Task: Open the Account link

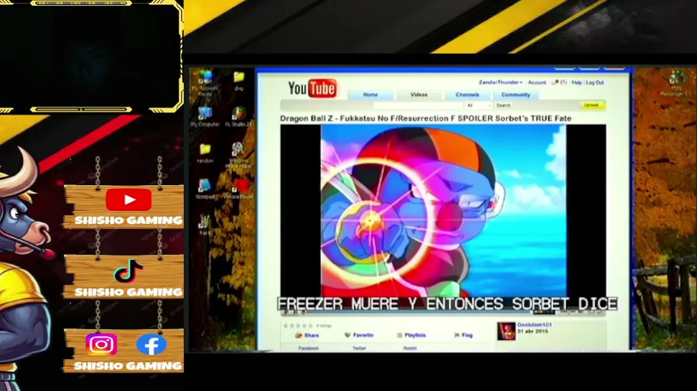Action: (x=537, y=83)
